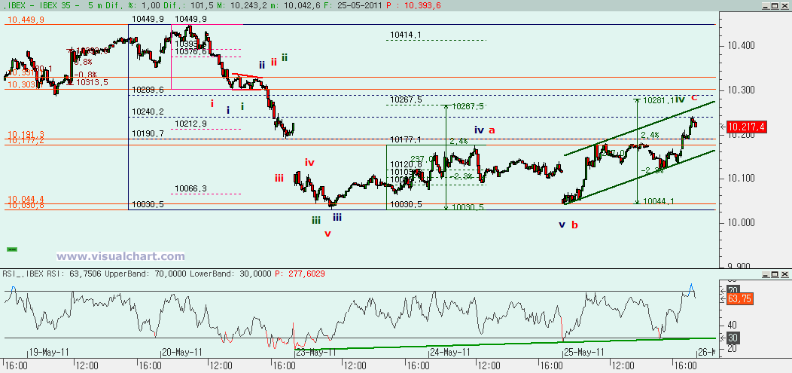This screenshot has height=373, width=792.
Task: Click the '10289,6' level label
Action: pyautogui.click(x=148, y=90)
